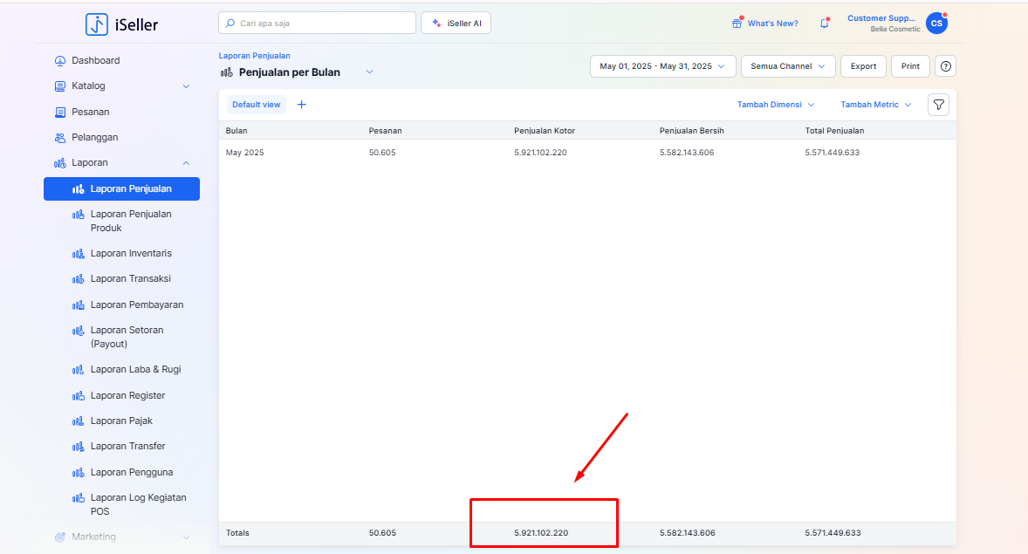
Task: Go to Laporan Inventaris
Action: coord(131,253)
